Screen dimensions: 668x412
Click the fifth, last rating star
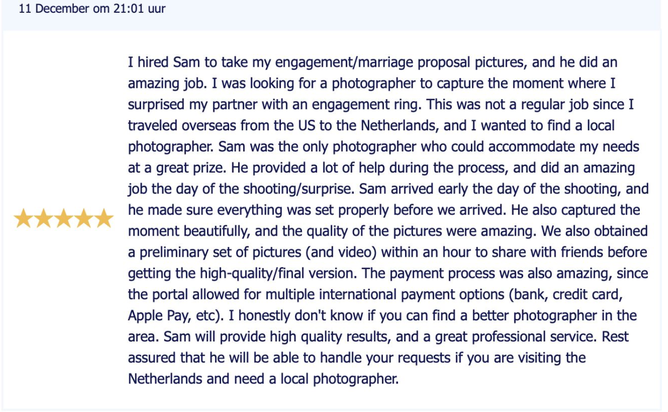[x=104, y=219]
